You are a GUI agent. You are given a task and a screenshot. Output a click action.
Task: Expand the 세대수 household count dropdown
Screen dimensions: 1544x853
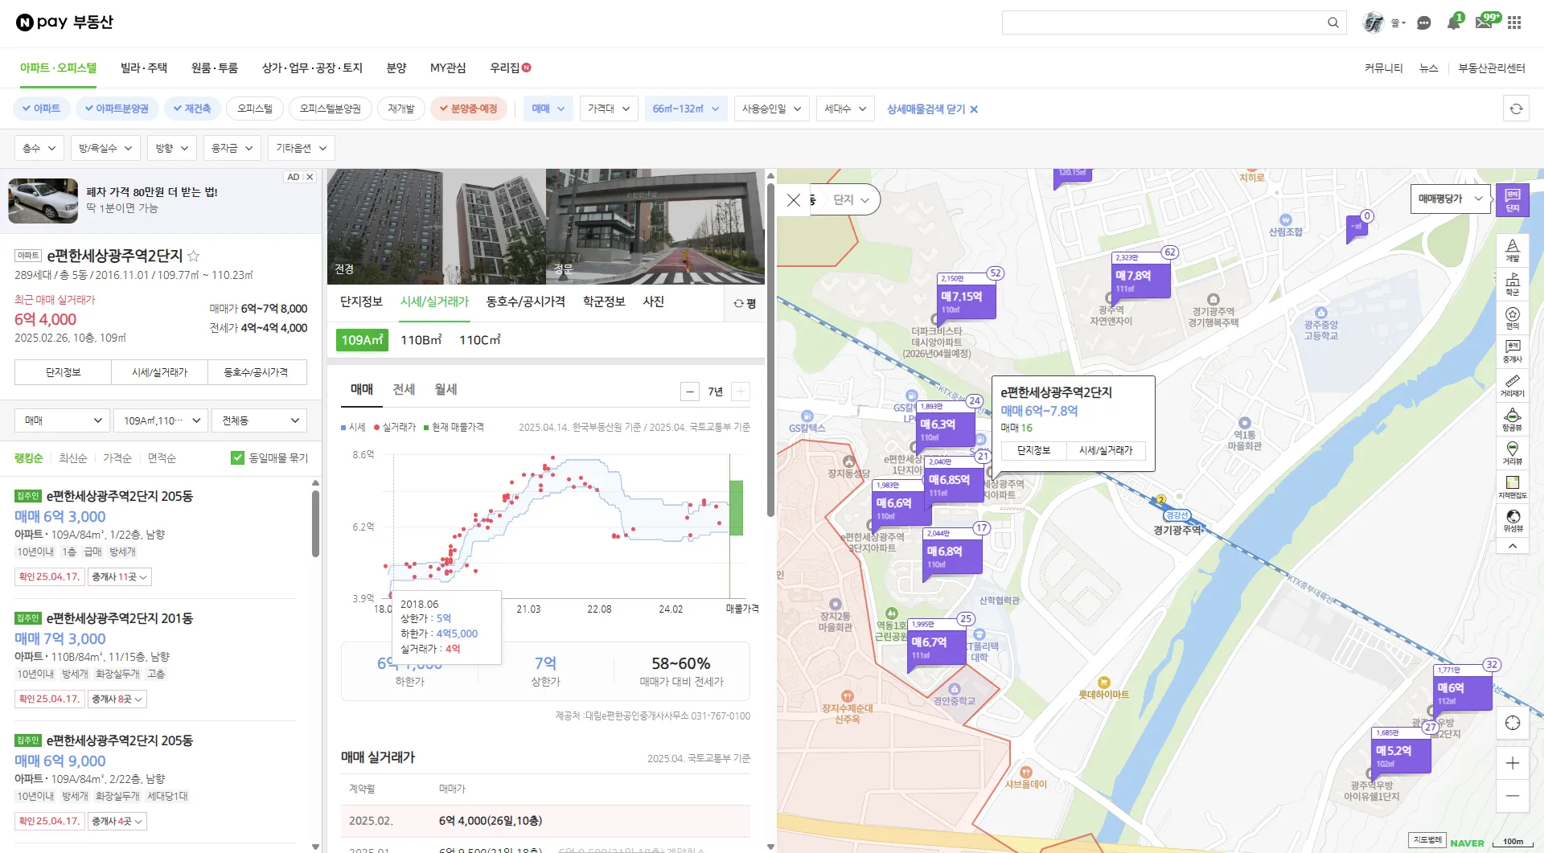click(844, 108)
